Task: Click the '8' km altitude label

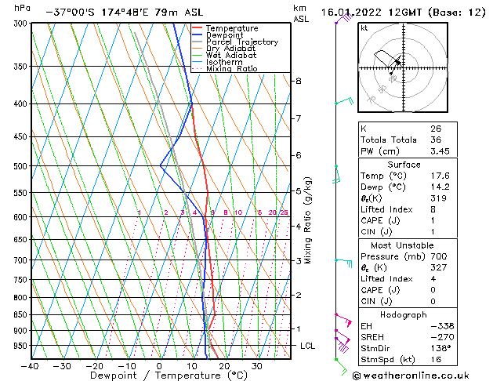Action: pos(299,81)
